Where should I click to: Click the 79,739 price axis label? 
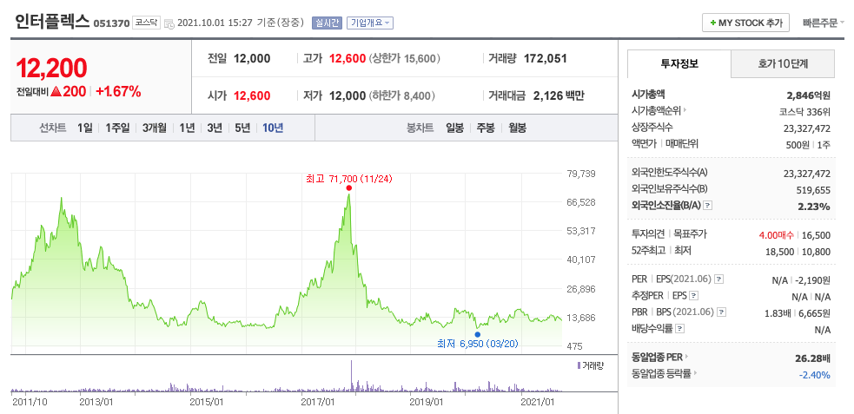[580, 174]
